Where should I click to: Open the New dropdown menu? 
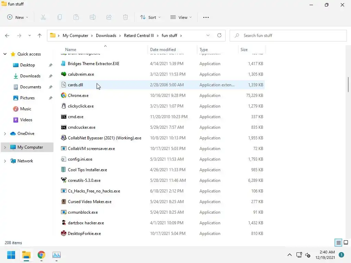(18, 17)
